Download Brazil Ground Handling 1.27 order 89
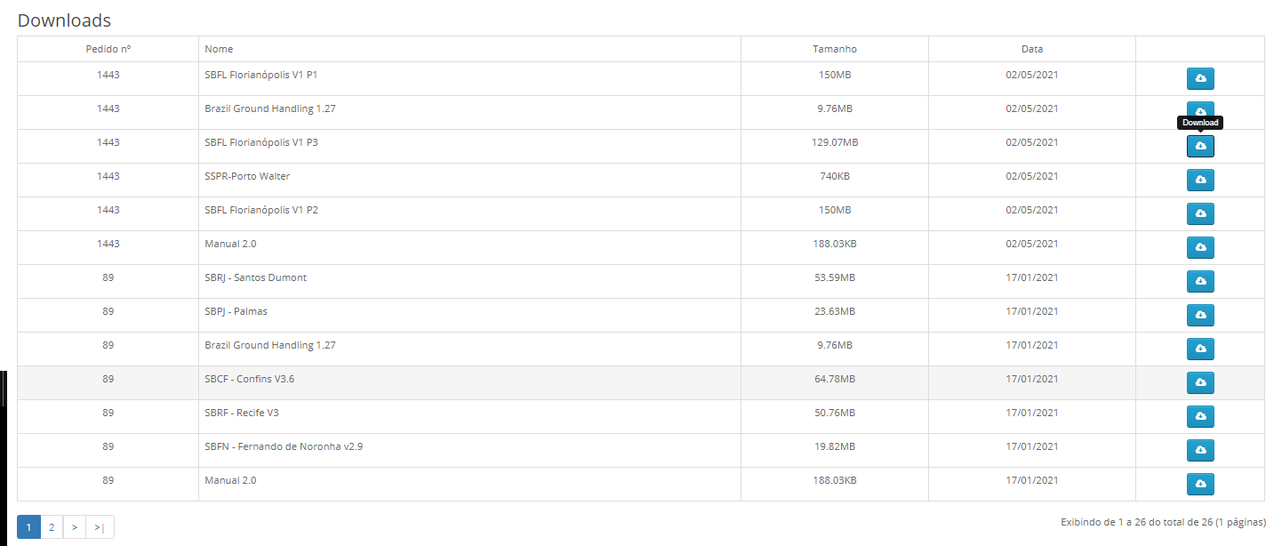Viewport: 1282px width, 546px height. [x=1200, y=349]
